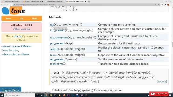Image resolution: width=173 pixels, height=97 pixels.
Task: Open the get_params method link
Action: 56,43
